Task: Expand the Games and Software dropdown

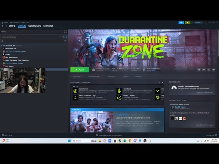Action: coord(60,37)
